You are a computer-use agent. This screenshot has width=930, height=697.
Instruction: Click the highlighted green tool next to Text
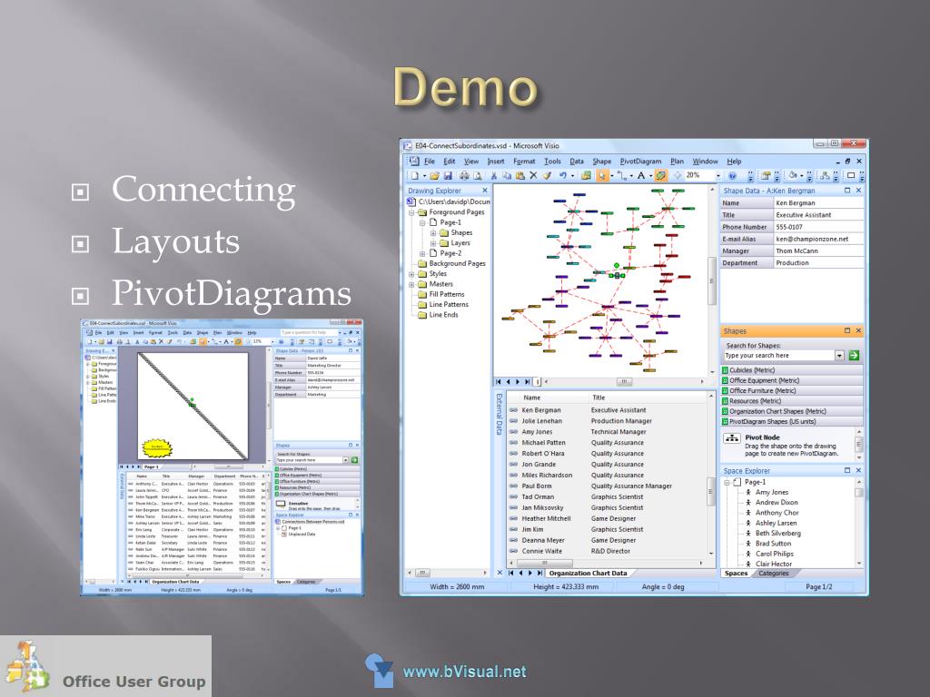pyautogui.click(x=660, y=175)
